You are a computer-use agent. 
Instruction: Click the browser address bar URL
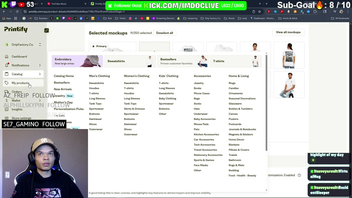coord(76,12)
